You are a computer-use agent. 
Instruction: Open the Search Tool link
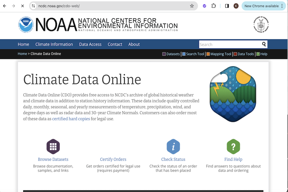(195, 54)
